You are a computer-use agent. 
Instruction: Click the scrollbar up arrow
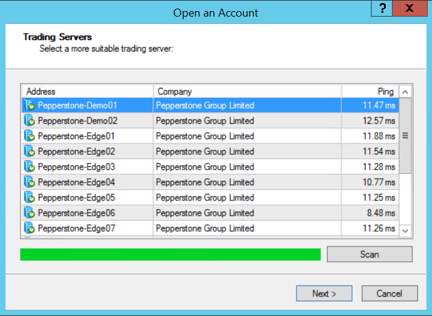[405, 92]
